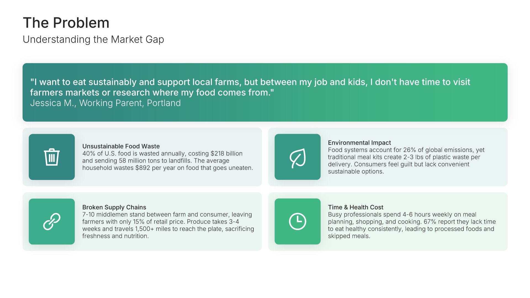Click the 'Broken Supply Chains' heading
The image size is (530, 298).
pos(114,207)
